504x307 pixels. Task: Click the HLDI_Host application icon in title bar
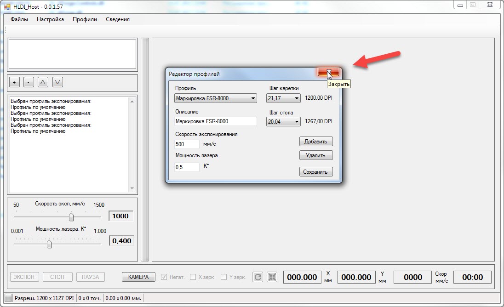point(7,6)
